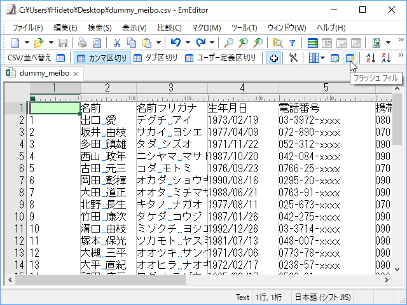Click the Save floppy disk icon

pyautogui.click(x=63, y=43)
